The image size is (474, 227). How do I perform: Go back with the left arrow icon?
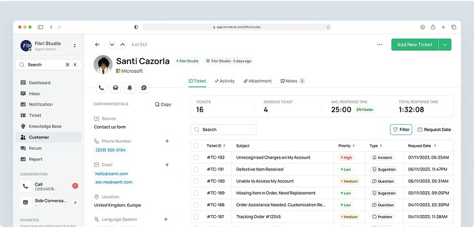97,45
